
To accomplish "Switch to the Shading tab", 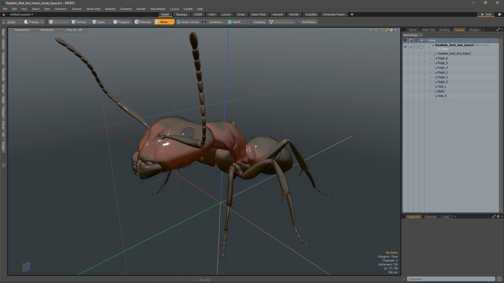I will click(444, 30).
